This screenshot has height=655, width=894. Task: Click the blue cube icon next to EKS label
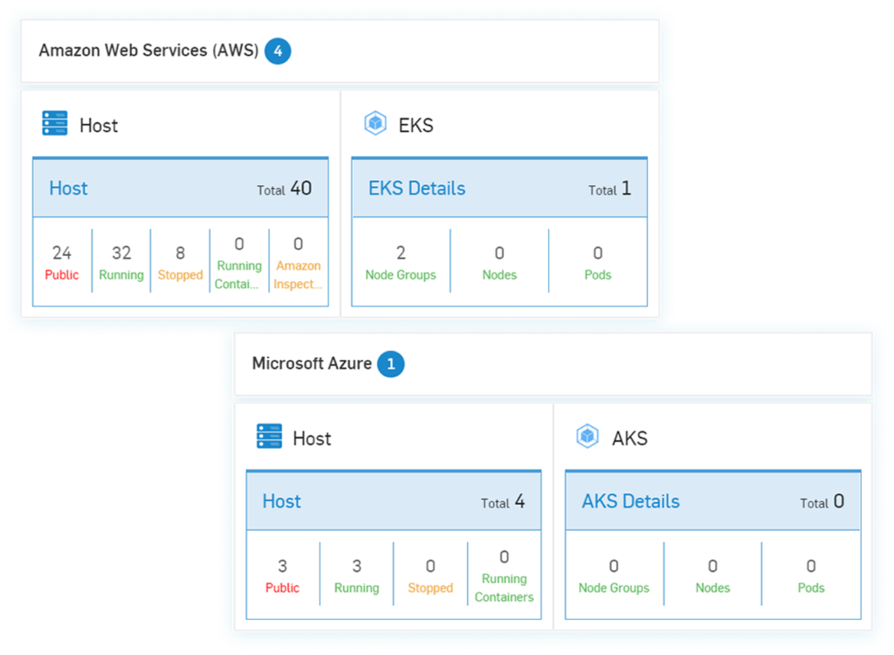point(374,123)
